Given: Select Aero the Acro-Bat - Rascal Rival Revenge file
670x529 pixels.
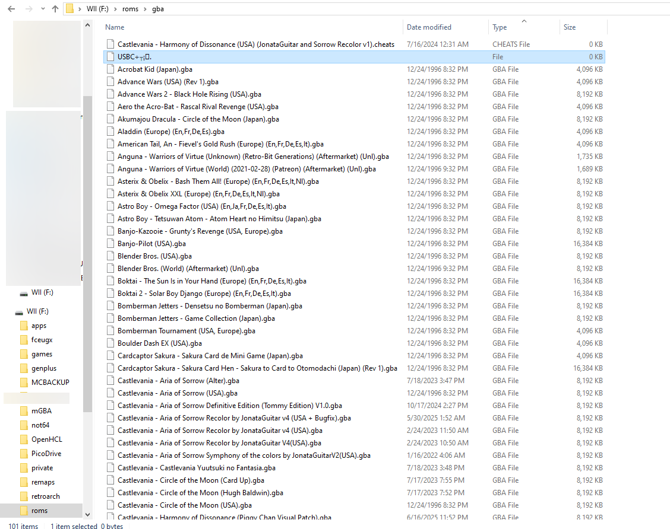Looking at the screenshot, I should 198,107.
